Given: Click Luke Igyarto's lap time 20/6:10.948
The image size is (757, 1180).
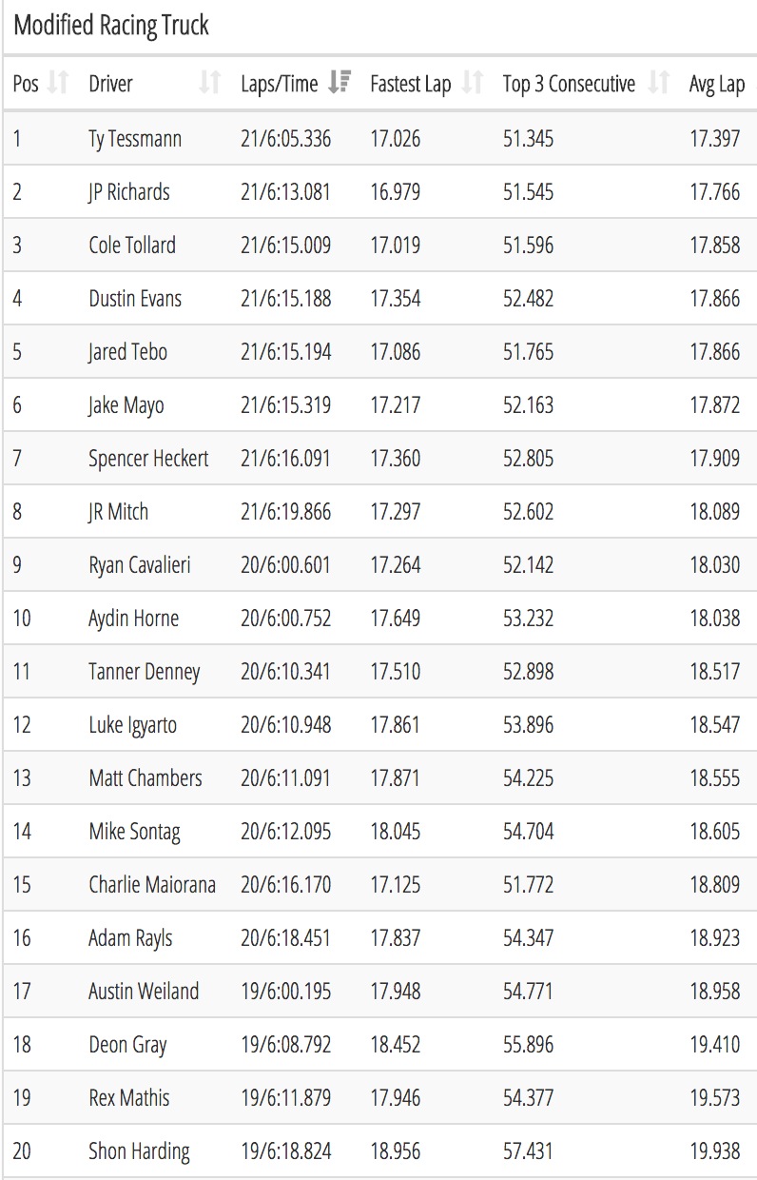Looking at the screenshot, I should (x=286, y=725).
